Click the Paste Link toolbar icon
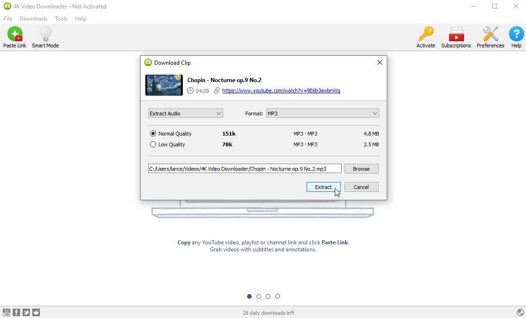Image resolution: width=526 pixels, height=318 pixels. click(x=15, y=34)
